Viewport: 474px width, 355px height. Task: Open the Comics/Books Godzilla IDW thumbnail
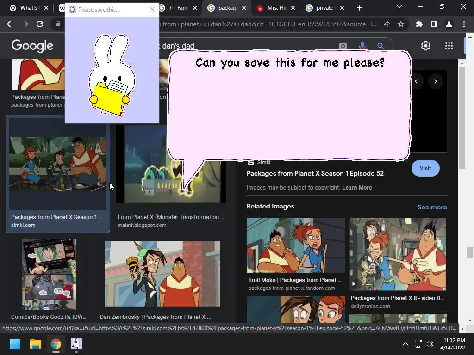pyautogui.click(x=49, y=274)
